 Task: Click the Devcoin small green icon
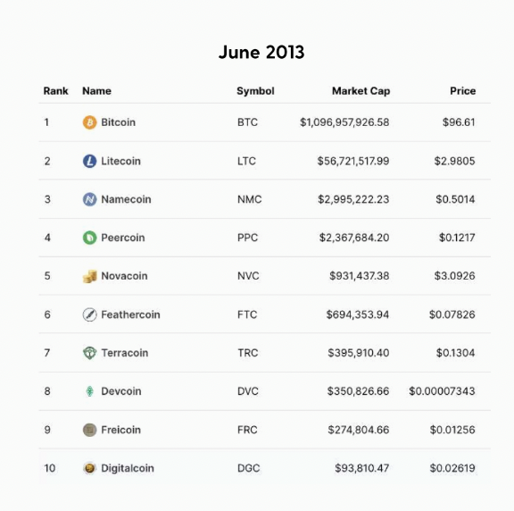pyautogui.click(x=89, y=391)
